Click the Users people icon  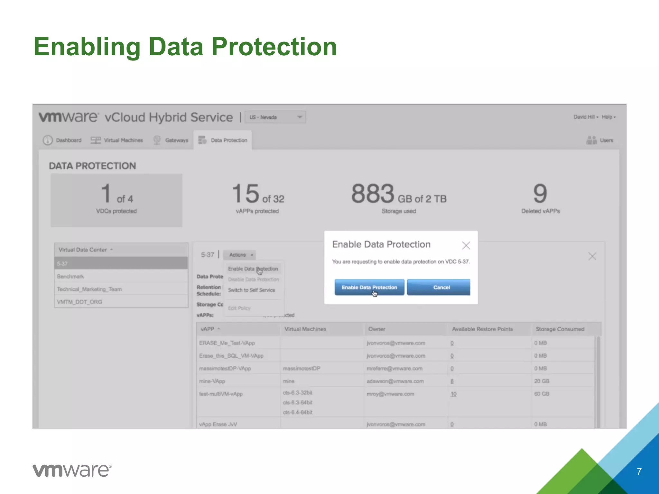(x=591, y=140)
